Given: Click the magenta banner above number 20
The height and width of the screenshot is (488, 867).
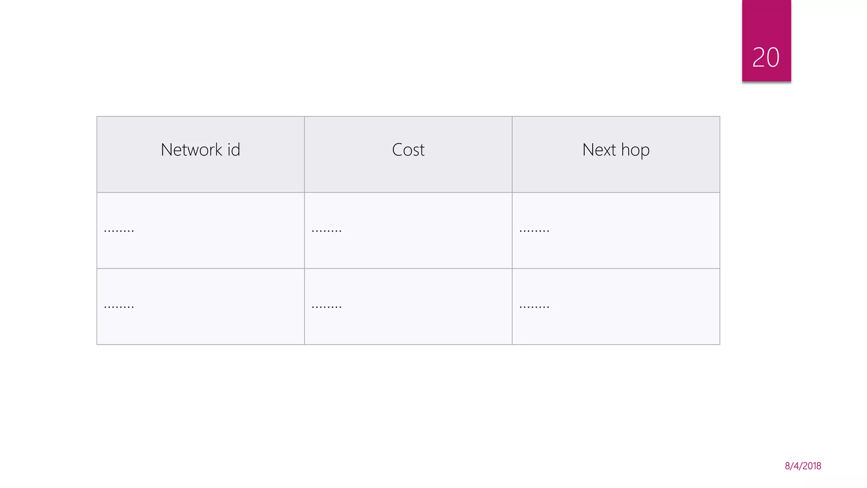Looking at the screenshot, I should (x=766, y=21).
